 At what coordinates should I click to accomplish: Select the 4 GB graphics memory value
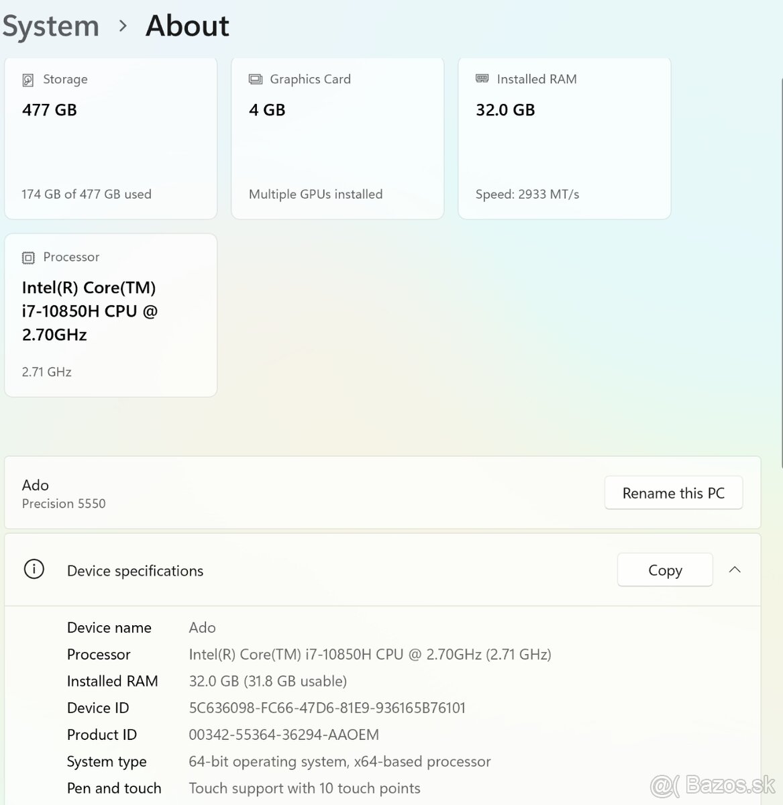267,110
